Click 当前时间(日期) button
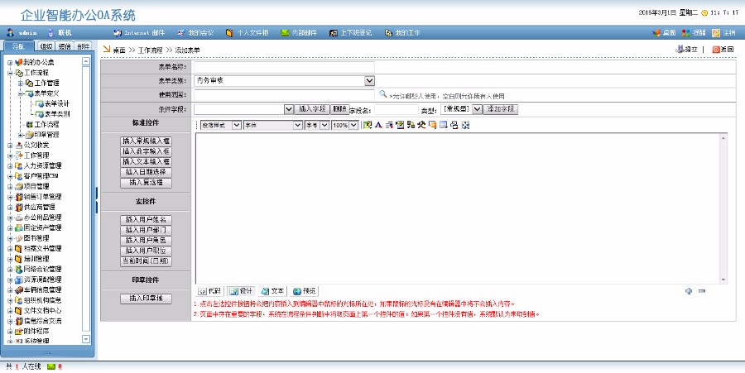745x373 pixels. (x=146, y=261)
